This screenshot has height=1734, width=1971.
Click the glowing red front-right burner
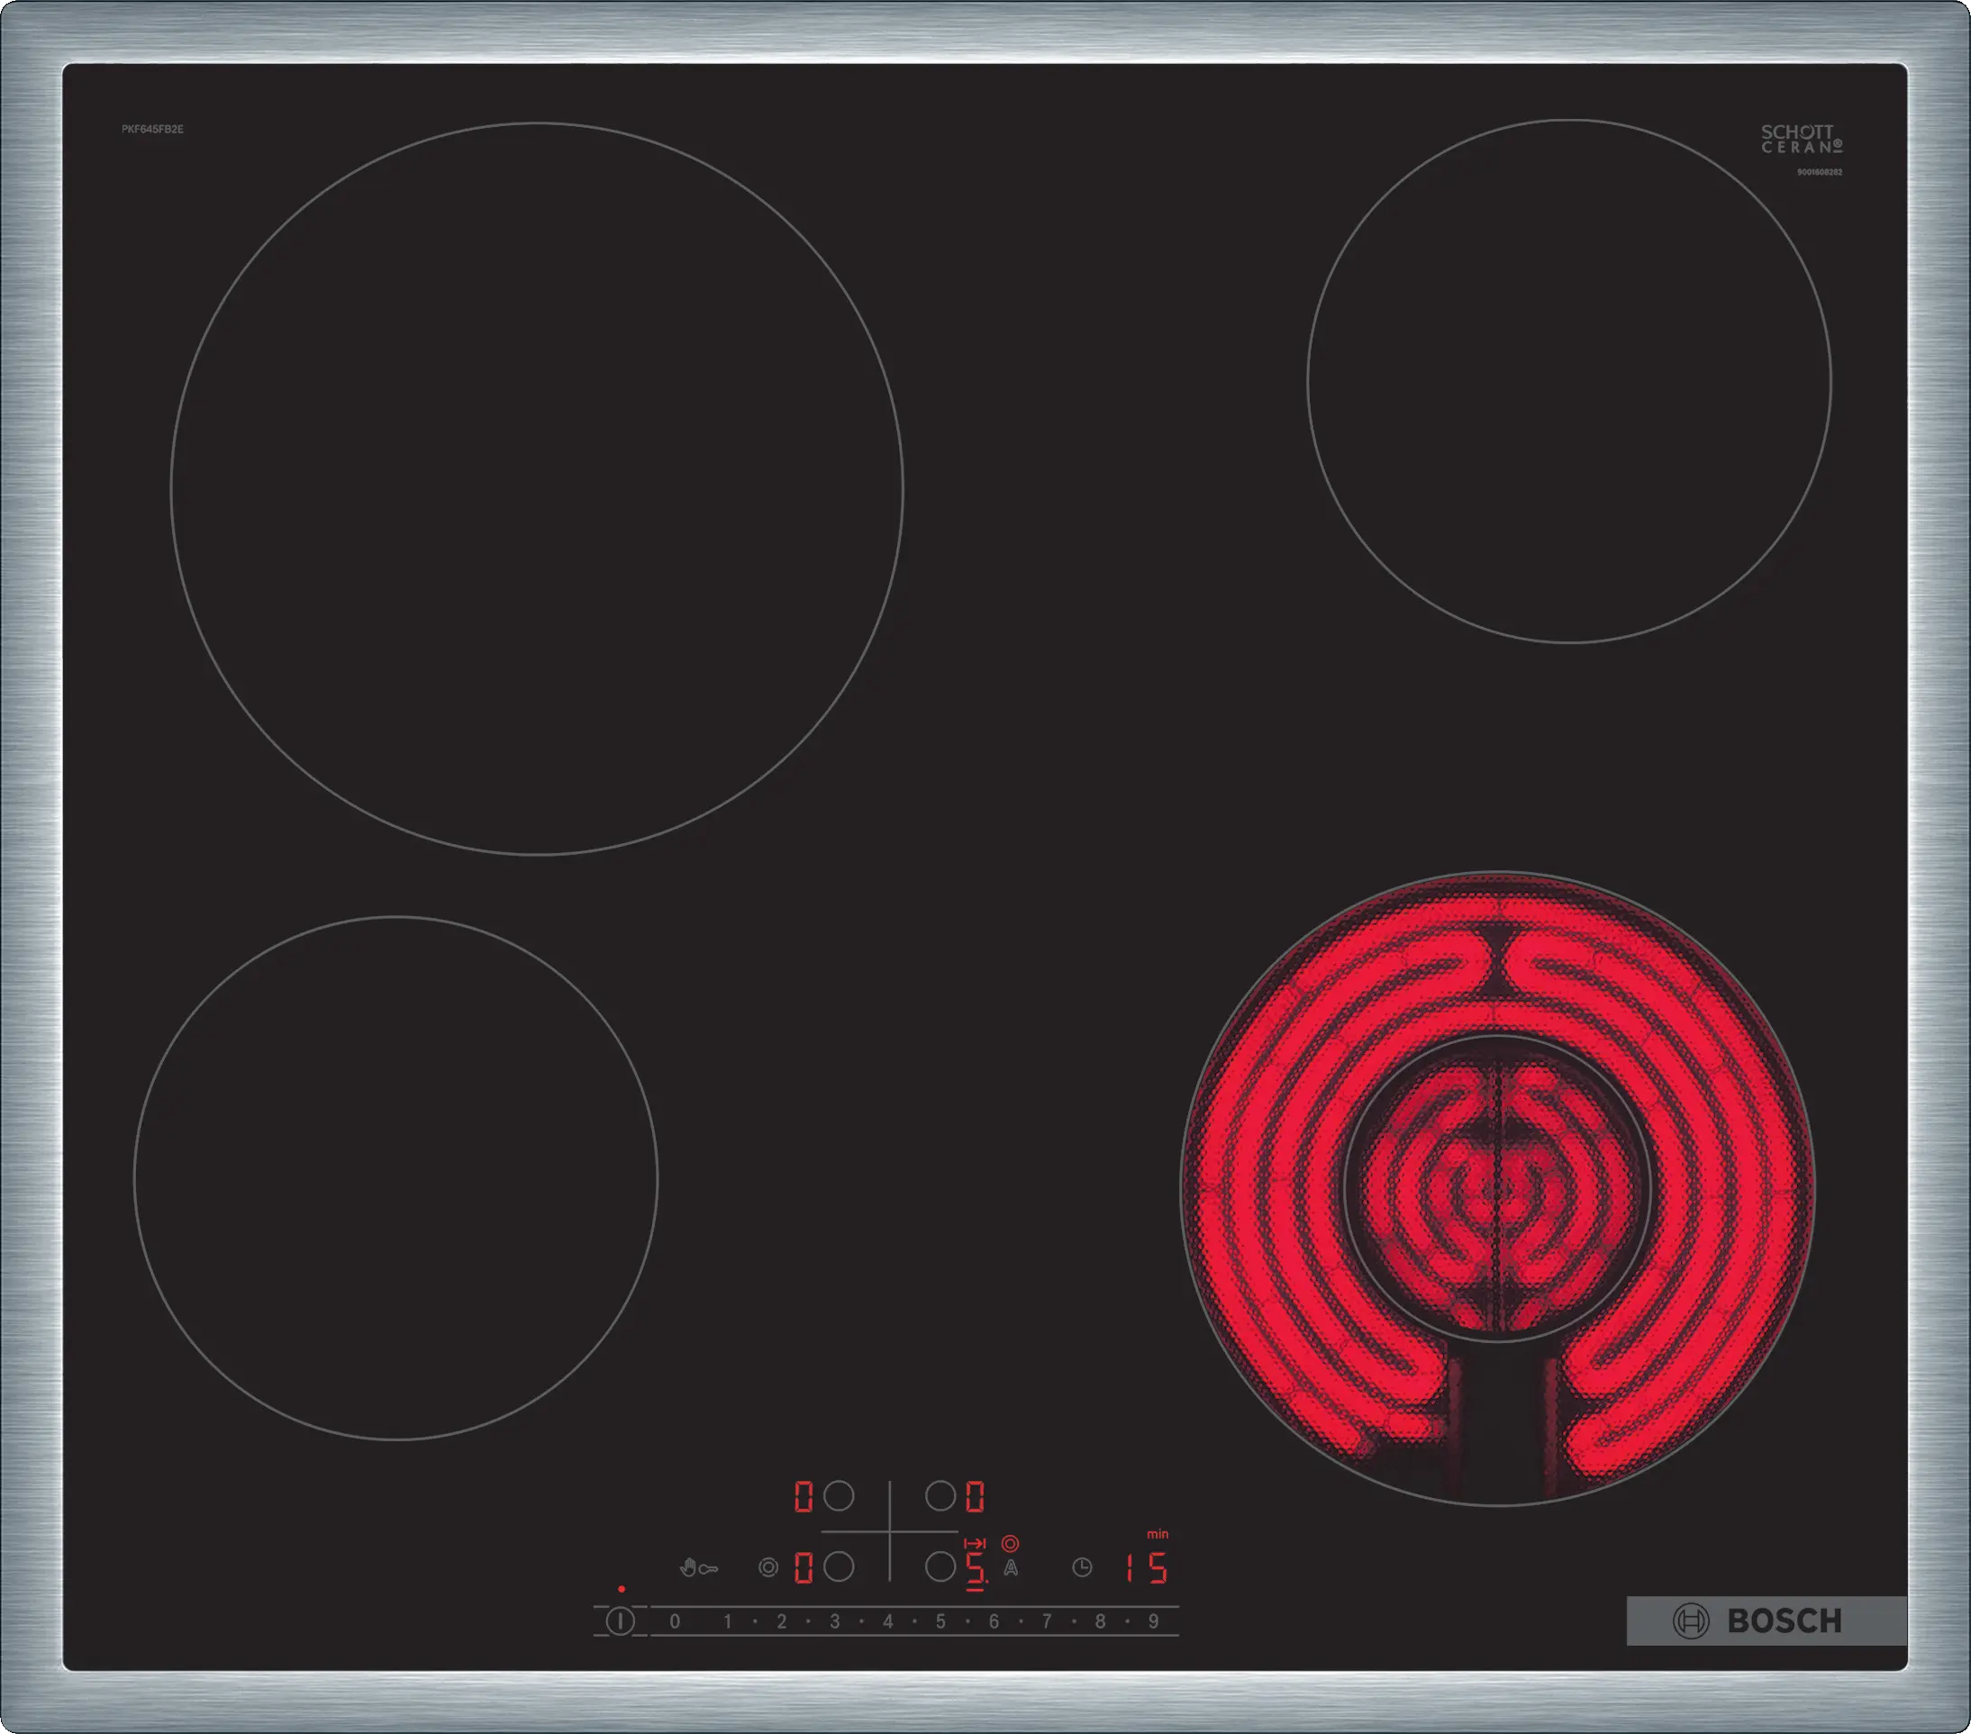pyautogui.click(x=1496, y=1188)
